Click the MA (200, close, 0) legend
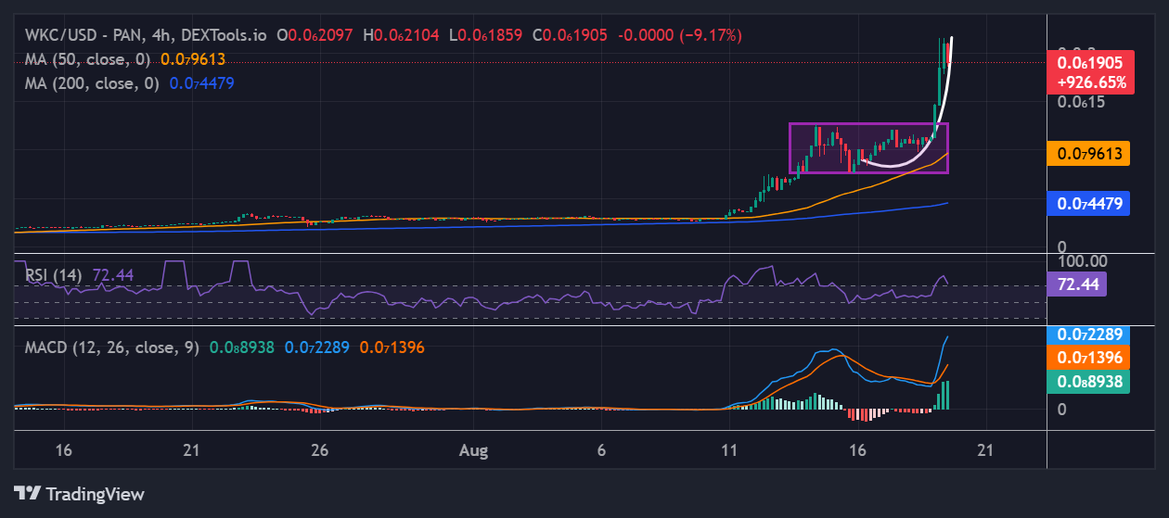The width and height of the screenshot is (1169, 518). (x=93, y=83)
